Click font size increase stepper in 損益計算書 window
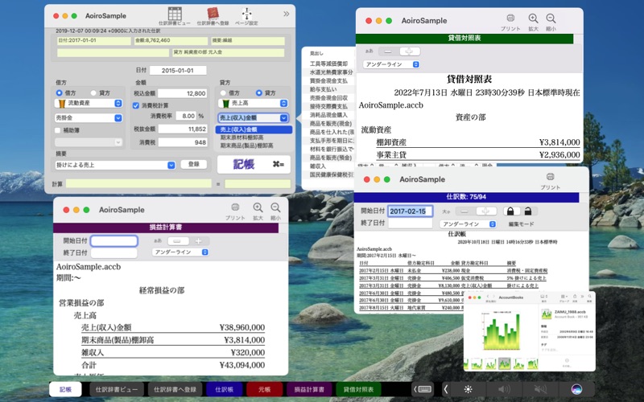Viewport: 644px width, 402px height. [197, 240]
